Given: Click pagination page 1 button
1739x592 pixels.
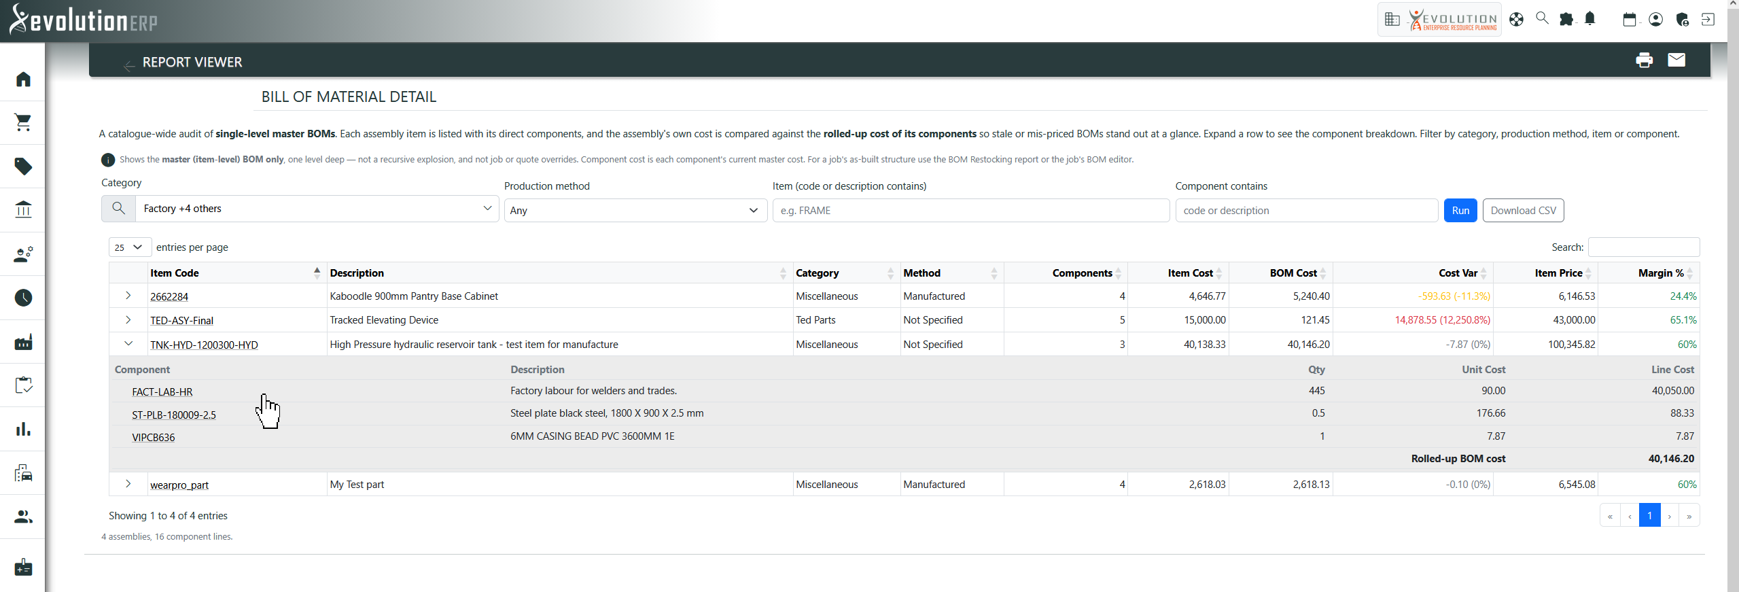Looking at the screenshot, I should pyautogui.click(x=1649, y=515).
